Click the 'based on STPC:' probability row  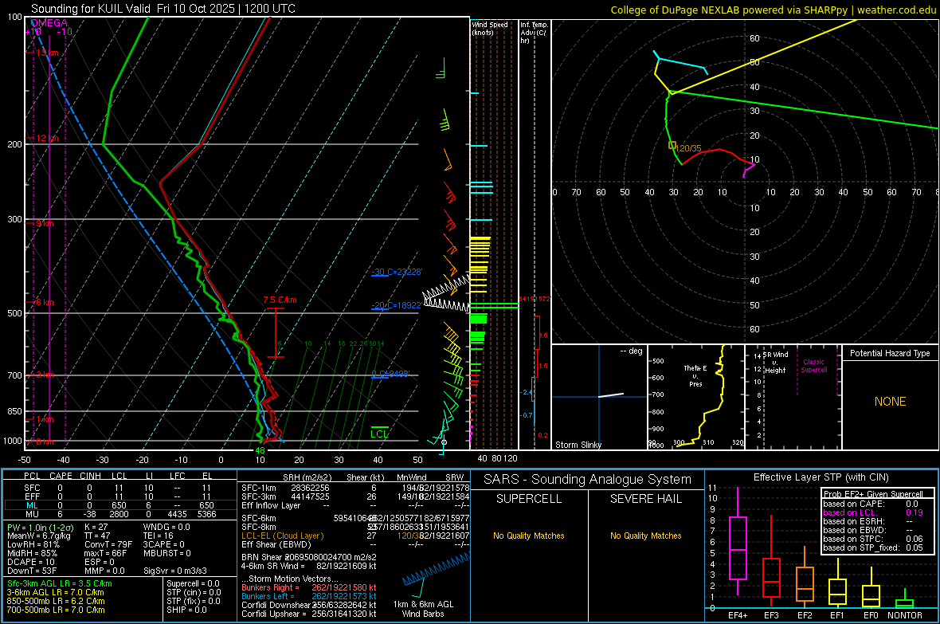point(873,539)
